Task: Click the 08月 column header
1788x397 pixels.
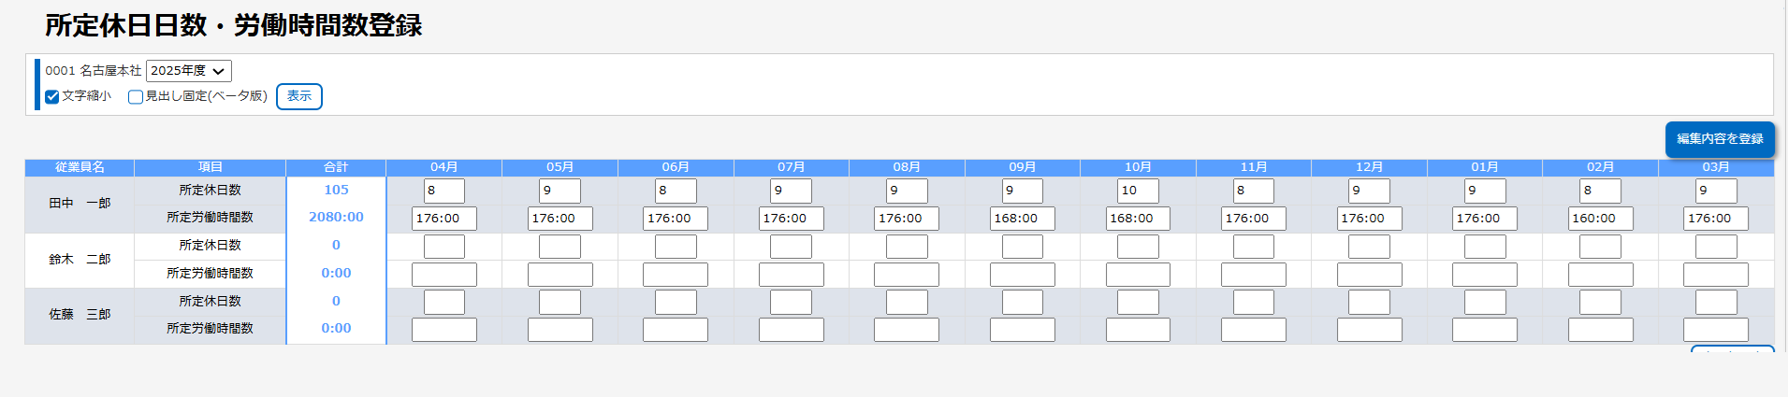Action: tap(907, 167)
